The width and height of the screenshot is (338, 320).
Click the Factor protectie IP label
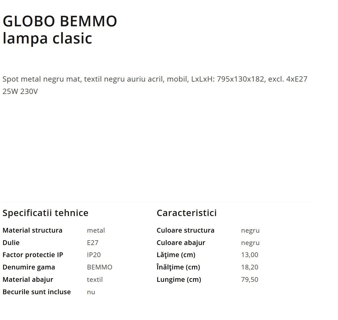(33, 255)
